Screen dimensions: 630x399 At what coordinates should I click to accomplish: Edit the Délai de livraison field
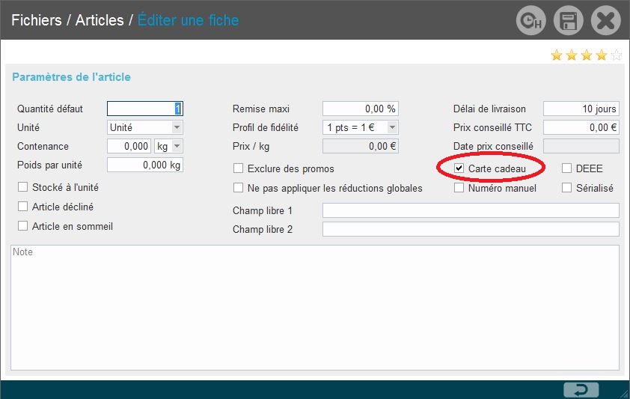point(581,109)
